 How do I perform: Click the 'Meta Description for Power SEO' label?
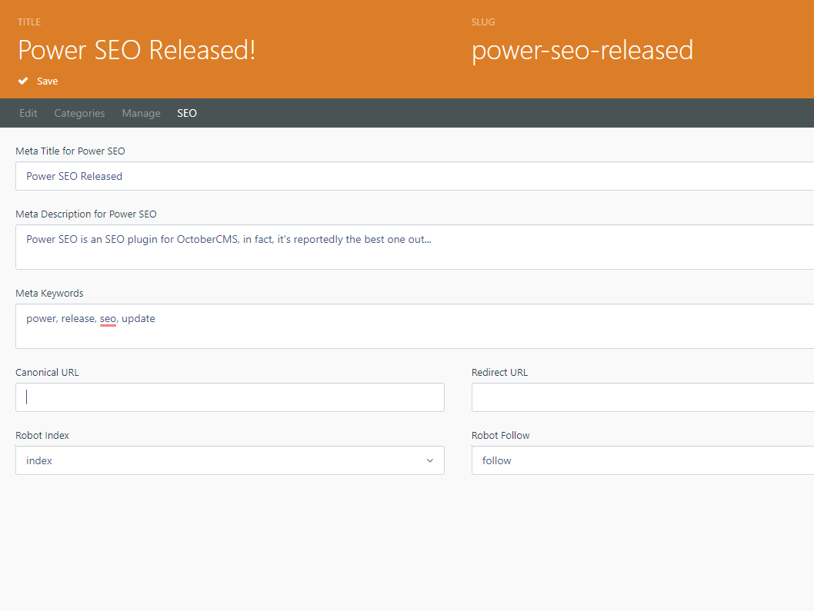(86, 214)
